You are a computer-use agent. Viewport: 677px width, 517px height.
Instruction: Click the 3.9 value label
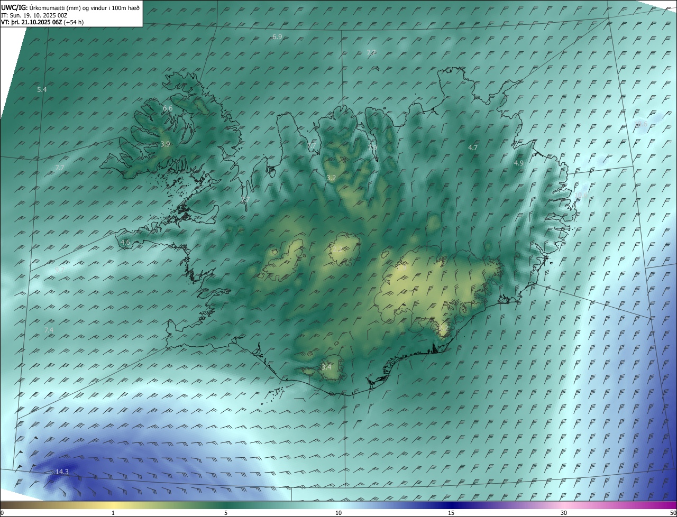[165, 144]
